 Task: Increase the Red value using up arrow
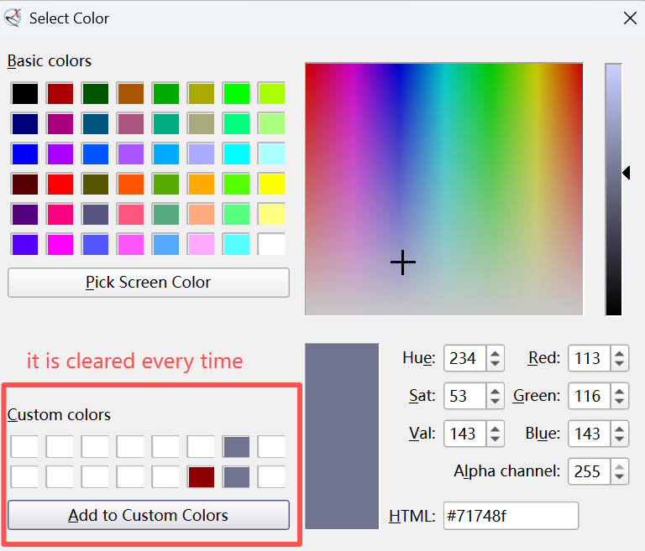tap(620, 353)
